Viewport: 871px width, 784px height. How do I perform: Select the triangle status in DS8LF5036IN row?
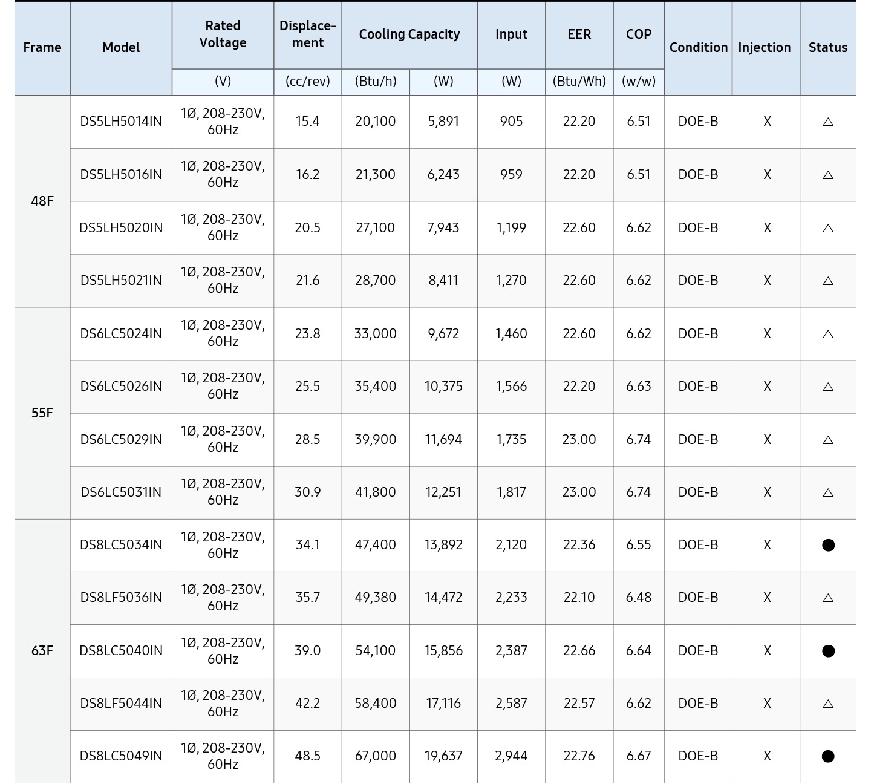828,598
